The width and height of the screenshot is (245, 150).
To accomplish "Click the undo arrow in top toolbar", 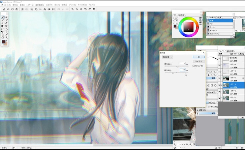I will click(x=86, y=9).
